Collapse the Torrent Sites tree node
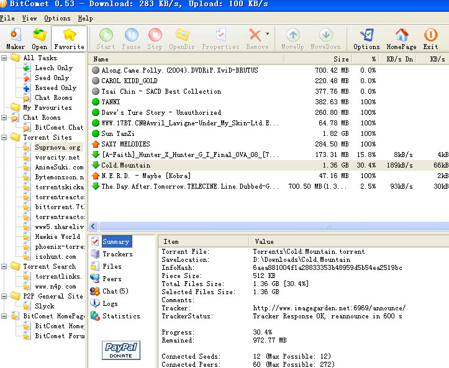The image size is (449, 368). pos(4,137)
